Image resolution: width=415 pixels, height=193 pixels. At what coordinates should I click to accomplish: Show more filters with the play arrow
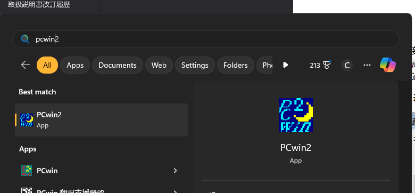285,65
